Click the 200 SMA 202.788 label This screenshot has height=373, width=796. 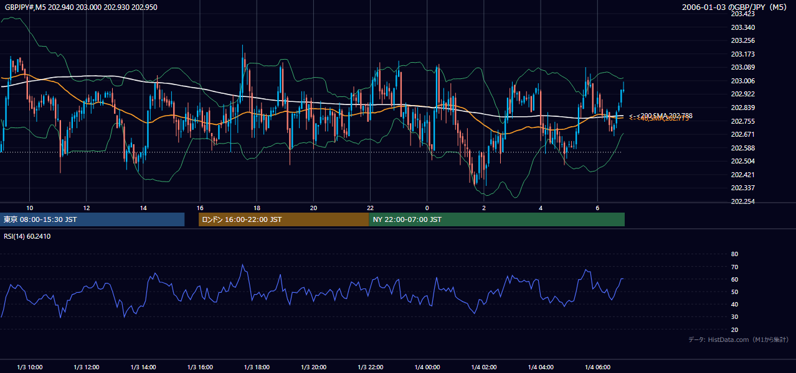(x=664, y=116)
